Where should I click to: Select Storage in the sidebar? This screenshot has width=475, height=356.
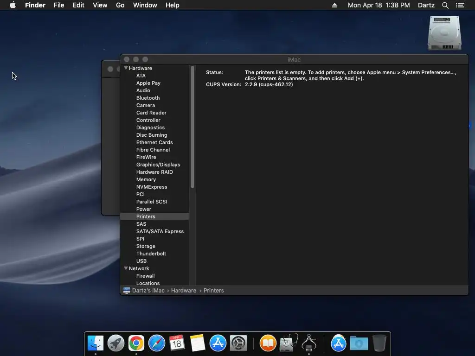[x=146, y=246]
